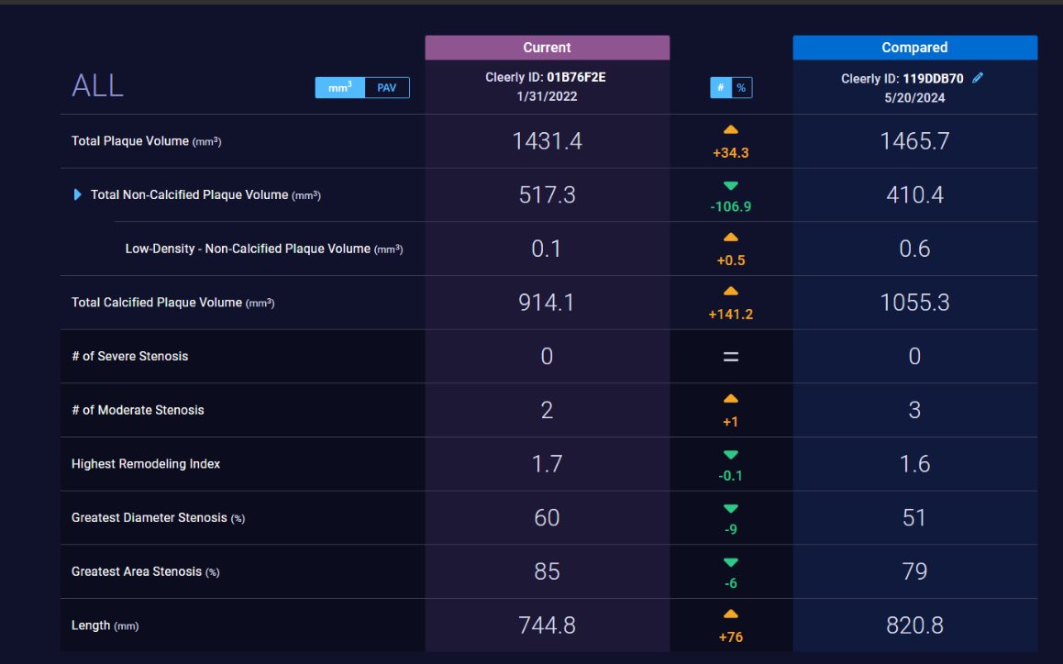The width and height of the screenshot is (1063, 664).
Task: Switch units to mm³ toggle
Action: (339, 87)
